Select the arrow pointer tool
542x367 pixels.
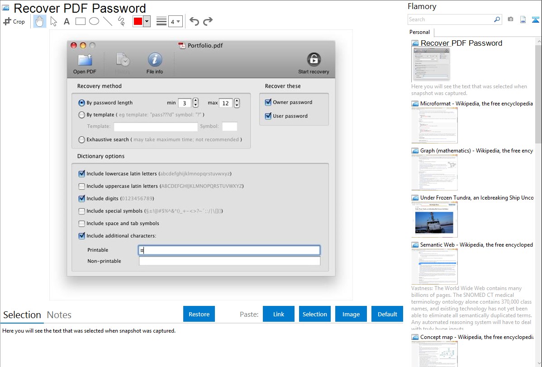point(53,21)
